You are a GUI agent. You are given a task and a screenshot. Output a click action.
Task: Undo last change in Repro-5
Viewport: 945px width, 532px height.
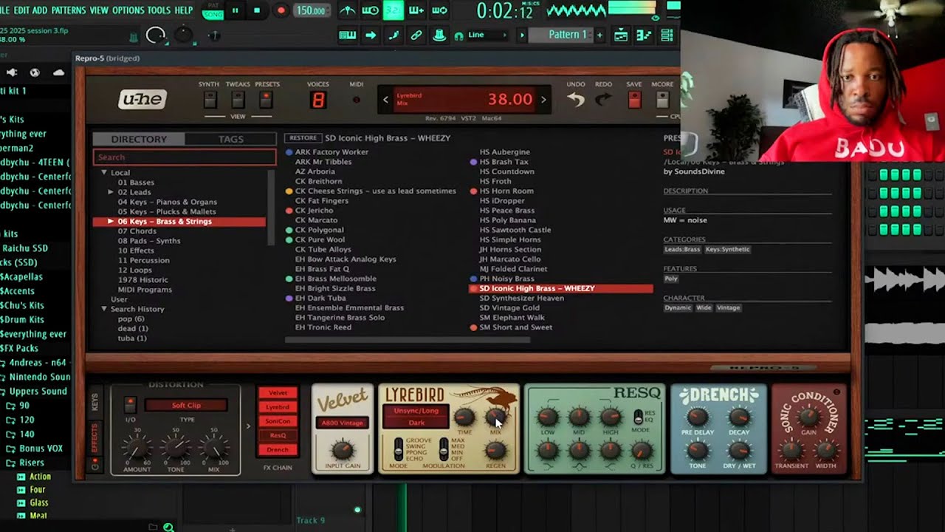(576, 100)
